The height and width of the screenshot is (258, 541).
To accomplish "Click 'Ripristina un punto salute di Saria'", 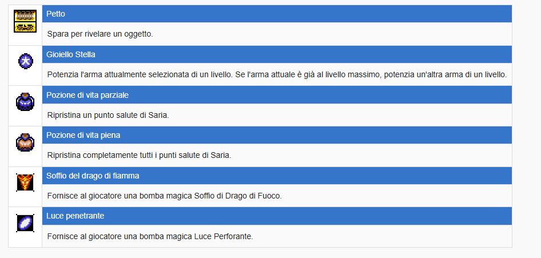I will 108,115.
